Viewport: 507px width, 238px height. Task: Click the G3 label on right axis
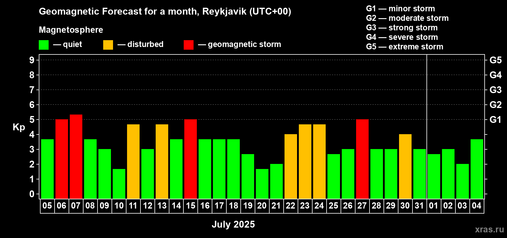pyautogui.click(x=495, y=90)
